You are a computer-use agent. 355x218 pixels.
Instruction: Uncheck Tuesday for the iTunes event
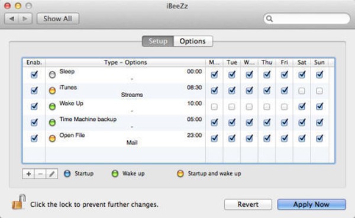[231, 91]
